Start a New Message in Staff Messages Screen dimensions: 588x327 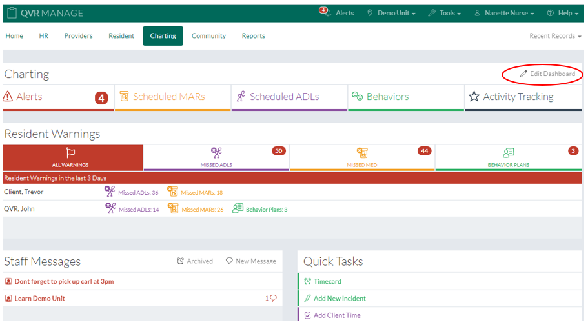pyautogui.click(x=251, y=261)
